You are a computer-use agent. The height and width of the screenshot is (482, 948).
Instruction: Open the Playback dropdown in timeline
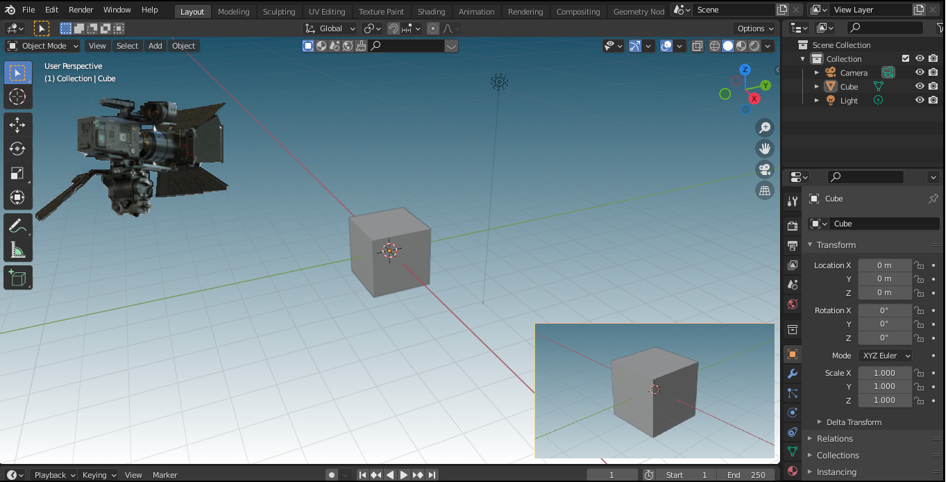54,475
